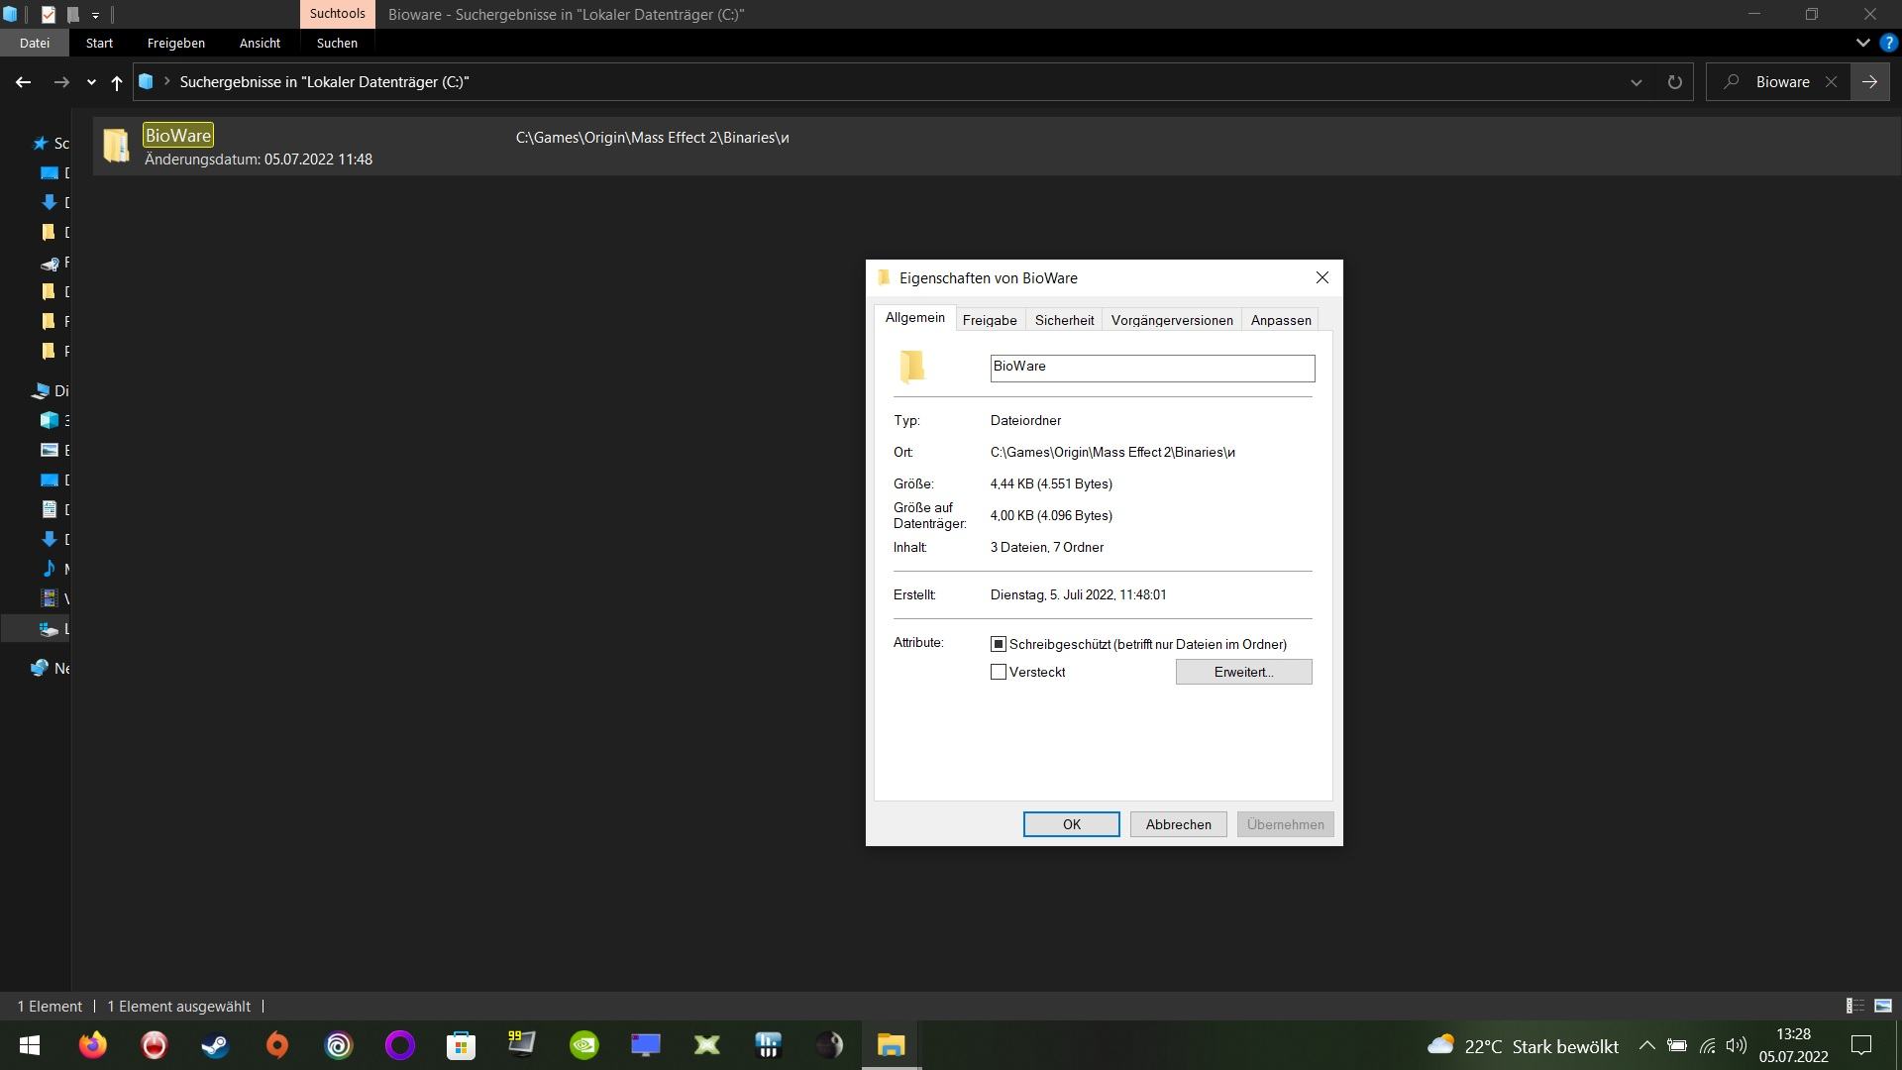Click the Forward navigation arrow
The width and height of the screenshot is (1902, 1070).
pyautogui.click(x=60, y=82)
